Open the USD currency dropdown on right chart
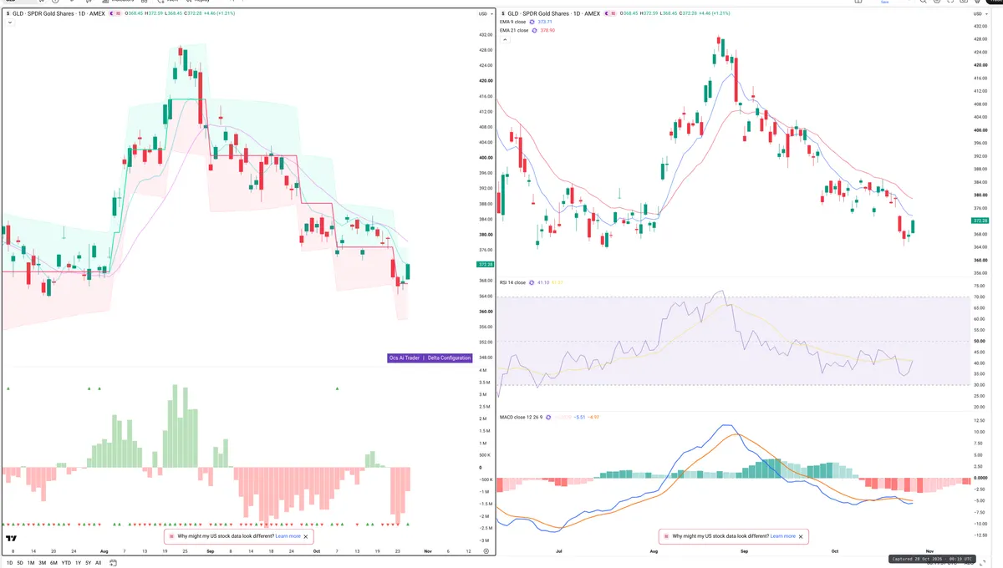 (x=981, y=14)
